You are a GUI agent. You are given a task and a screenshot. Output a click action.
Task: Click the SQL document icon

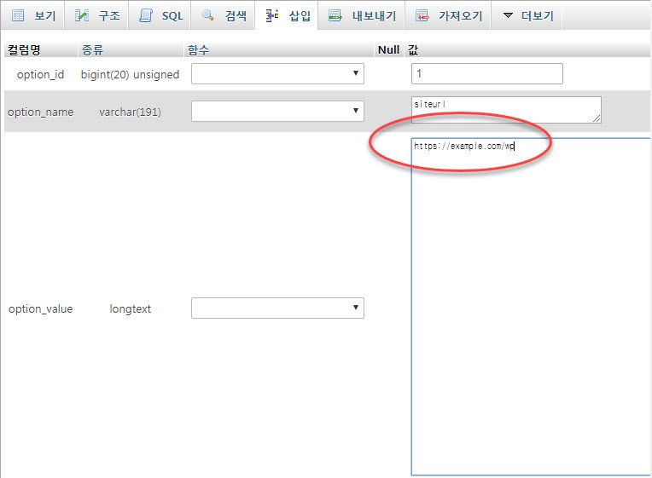[146, 15]
